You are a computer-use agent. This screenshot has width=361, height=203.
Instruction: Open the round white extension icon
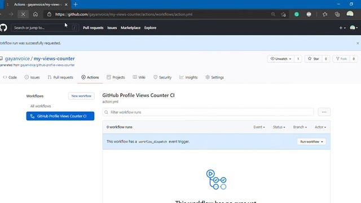(309, 14)
